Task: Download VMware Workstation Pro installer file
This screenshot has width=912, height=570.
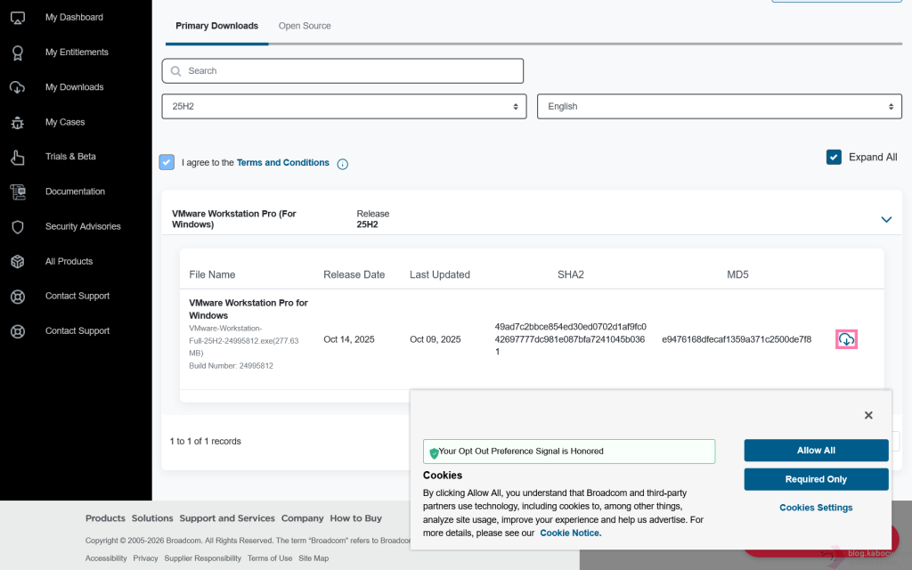Action: (846, 339)
